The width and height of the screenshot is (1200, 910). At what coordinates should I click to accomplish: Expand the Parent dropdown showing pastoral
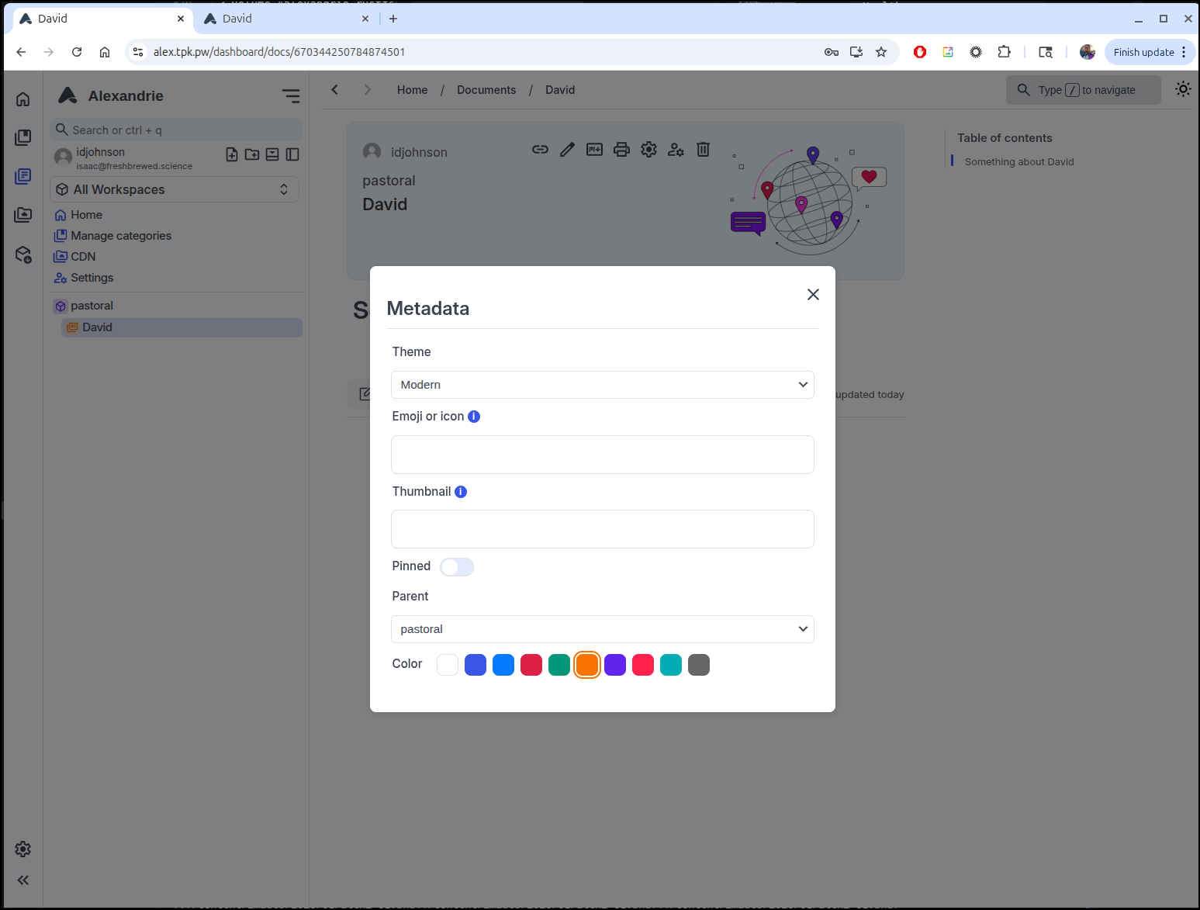point(602,629)
